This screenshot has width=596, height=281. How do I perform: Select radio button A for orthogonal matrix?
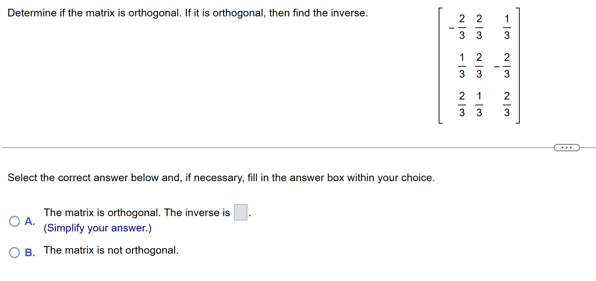click(x=14, y=221)
